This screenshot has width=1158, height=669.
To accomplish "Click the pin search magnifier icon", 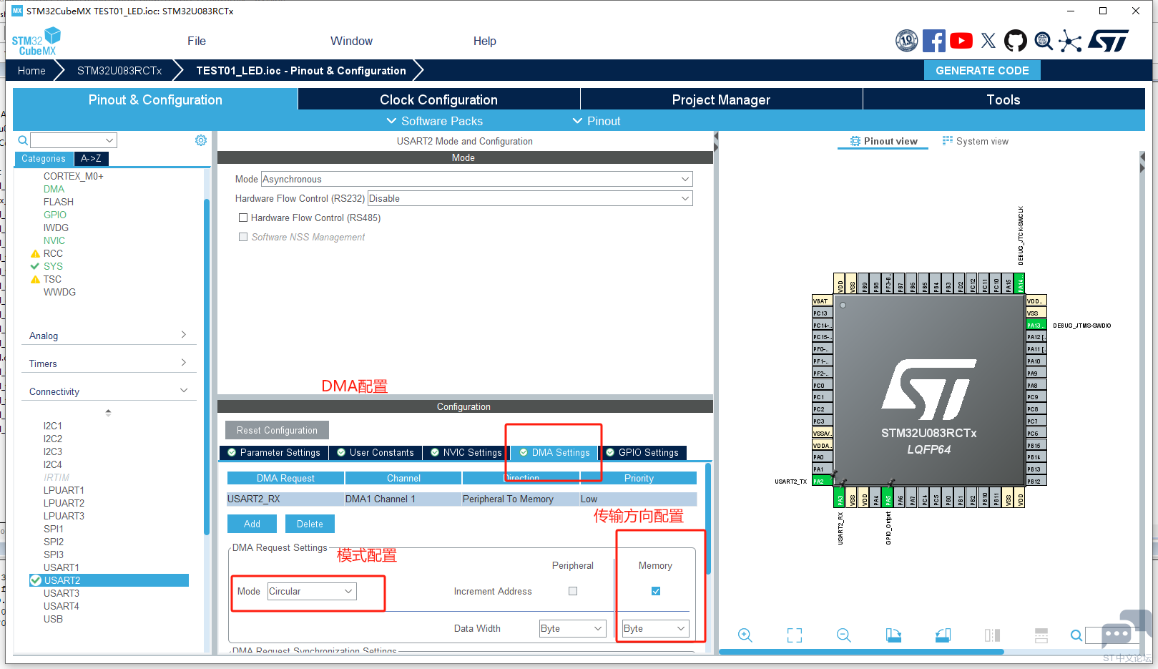I will click(1076, 635).
